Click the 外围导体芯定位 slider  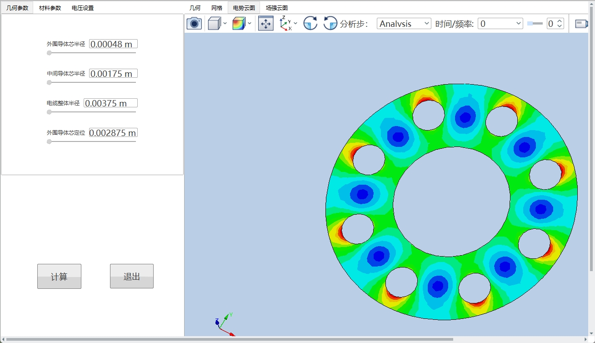click(x=91, y=141)
